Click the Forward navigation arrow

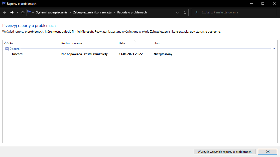pos(12,12)
